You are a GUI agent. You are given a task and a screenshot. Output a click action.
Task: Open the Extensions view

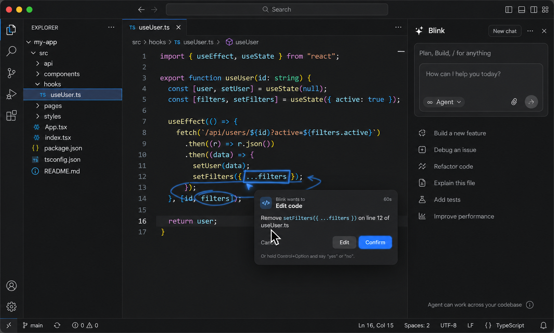[x=11, y=115]
